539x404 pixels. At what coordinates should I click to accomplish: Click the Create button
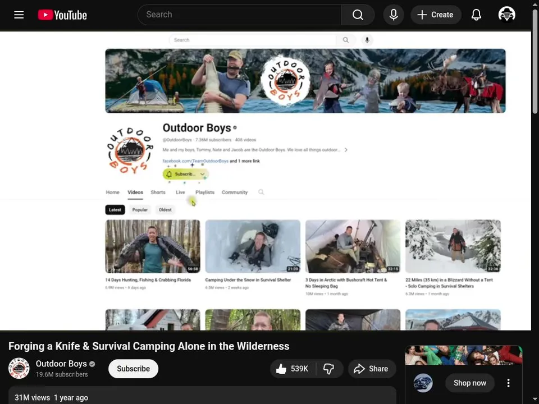click(x=436, y=15)
